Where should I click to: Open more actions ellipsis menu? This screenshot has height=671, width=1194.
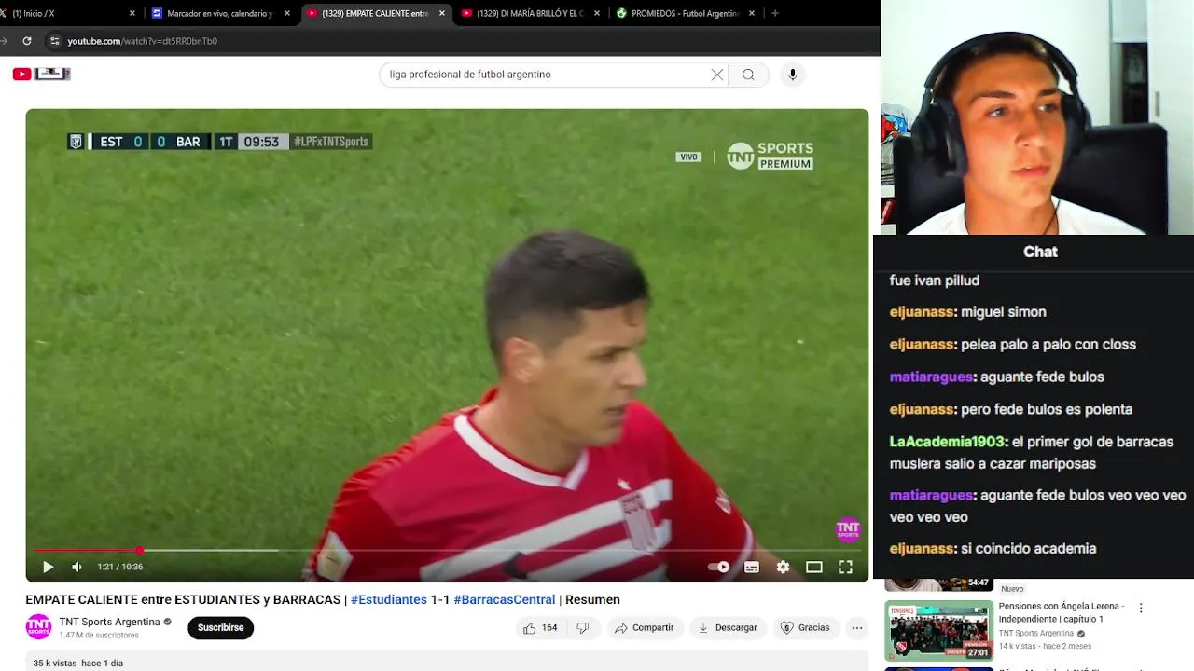point(857,628)
